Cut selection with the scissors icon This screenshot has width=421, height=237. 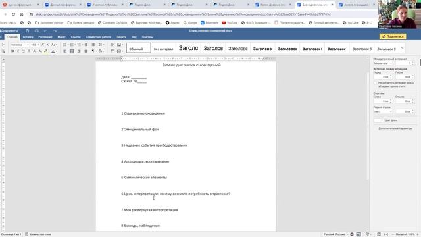[x=3, y=45]
